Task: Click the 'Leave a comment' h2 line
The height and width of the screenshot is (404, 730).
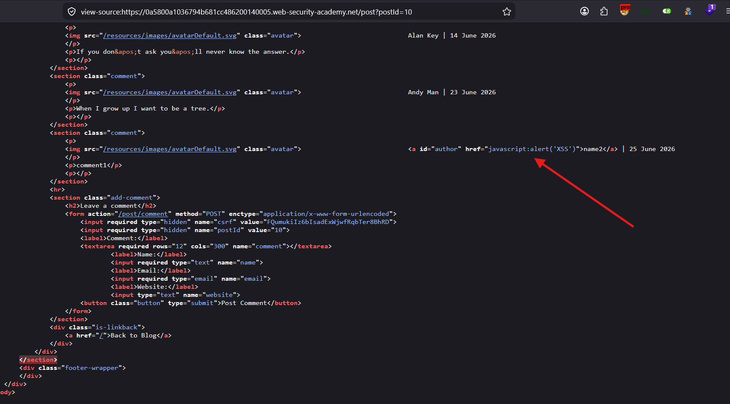Action: pyautogui.click(x=111, y=206)
